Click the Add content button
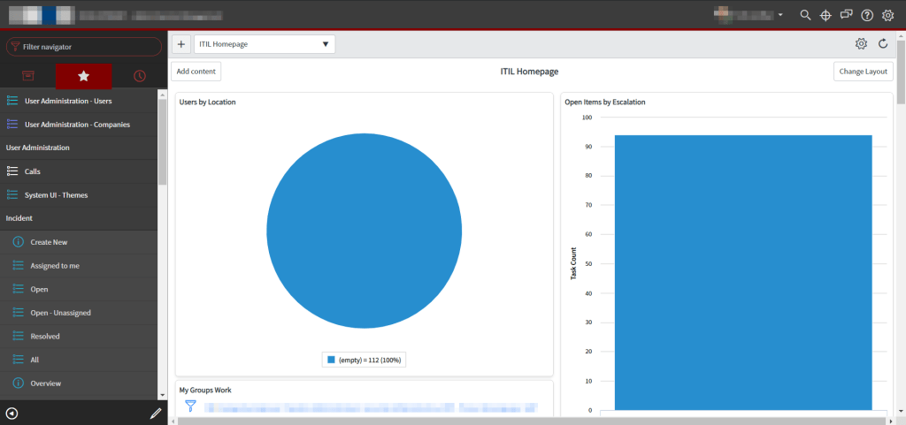906x425 pixels. click(x=196, y=72)
